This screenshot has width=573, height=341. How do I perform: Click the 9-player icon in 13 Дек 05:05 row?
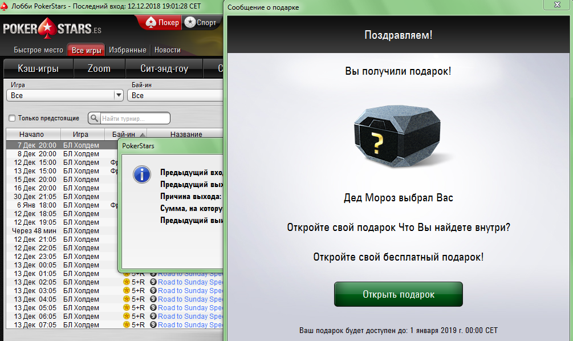click(153, 307)
